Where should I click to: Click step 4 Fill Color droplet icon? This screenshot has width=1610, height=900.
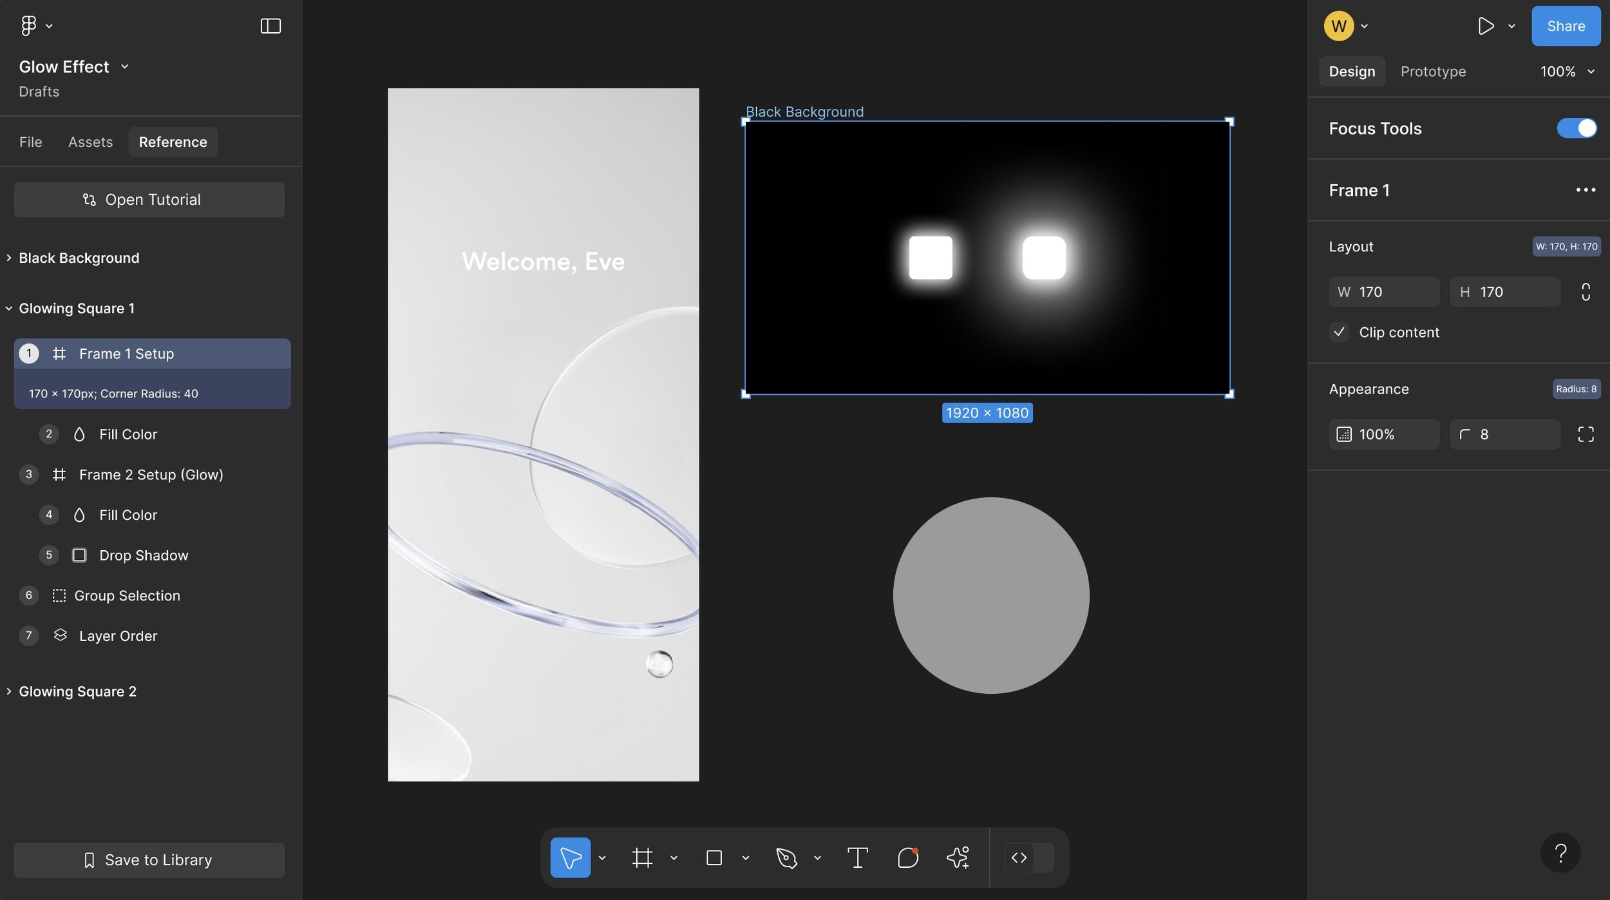[x=79, y=515]
